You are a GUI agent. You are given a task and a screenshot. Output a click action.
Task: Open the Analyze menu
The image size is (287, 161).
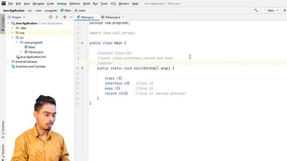click(62, 4)
